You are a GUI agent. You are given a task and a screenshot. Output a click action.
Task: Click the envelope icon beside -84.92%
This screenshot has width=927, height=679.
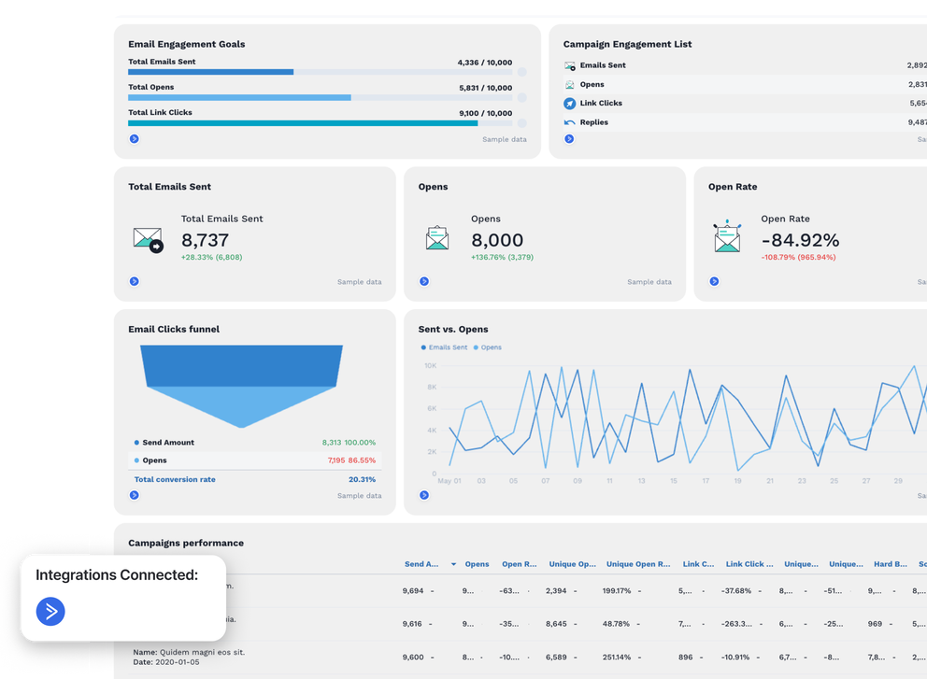727,235
